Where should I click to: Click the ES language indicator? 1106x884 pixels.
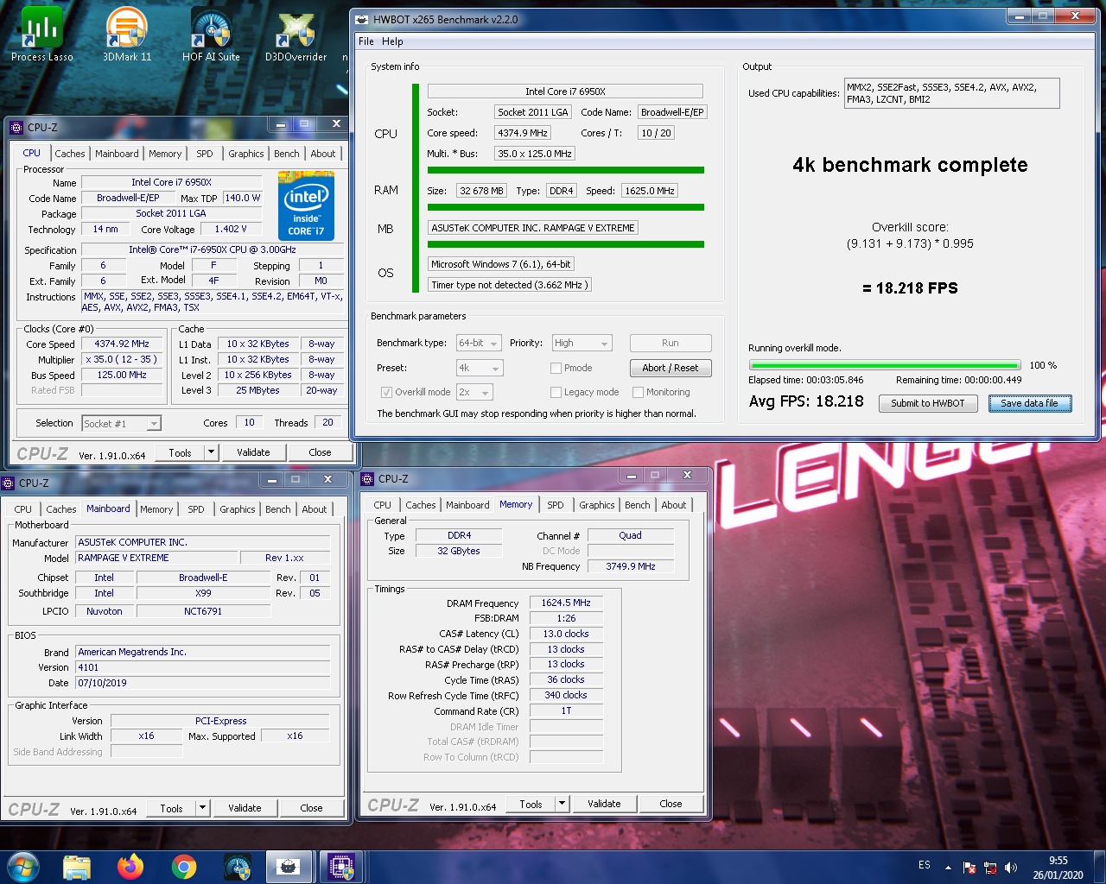925,865
